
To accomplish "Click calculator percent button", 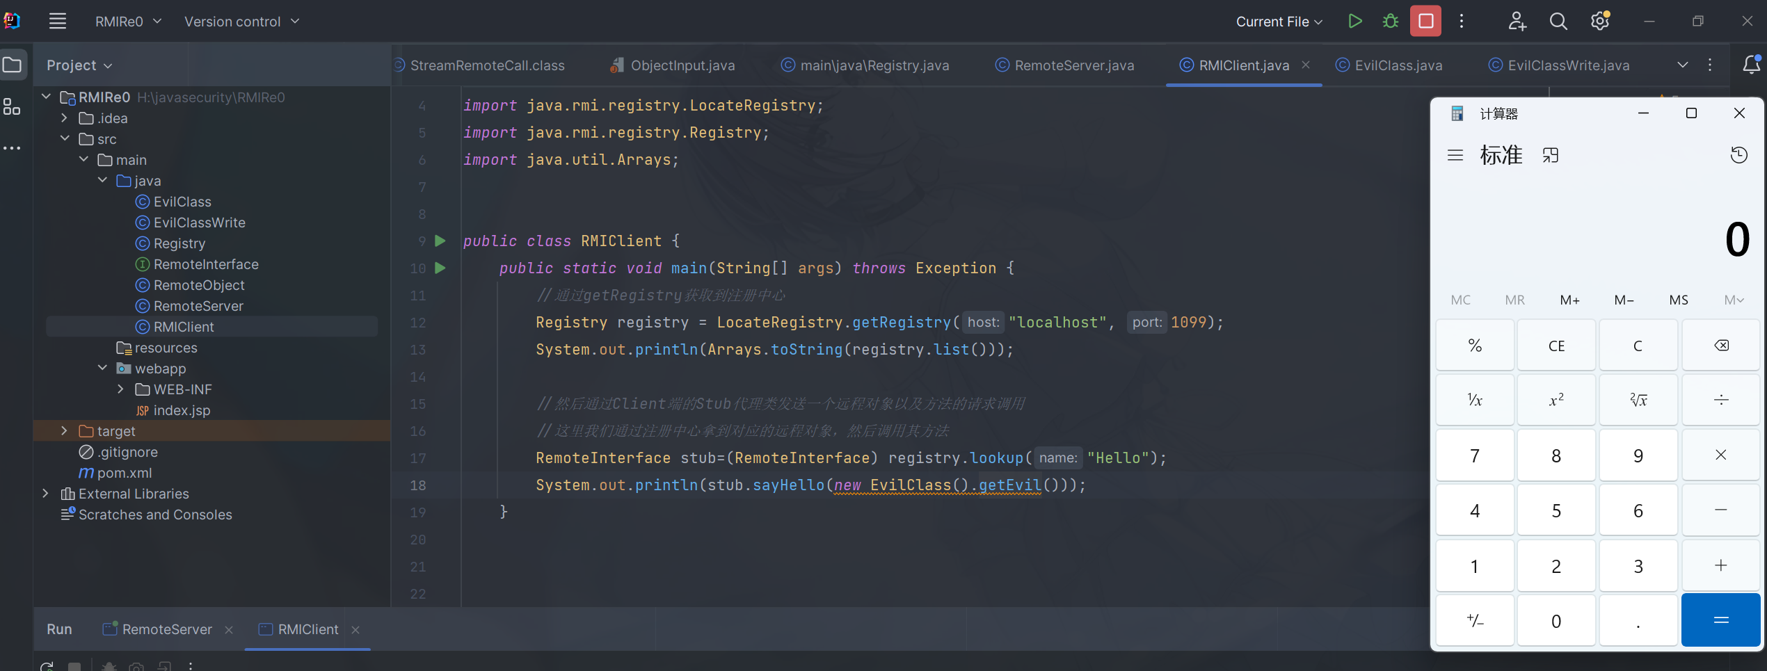I will tap(1475, 346).
